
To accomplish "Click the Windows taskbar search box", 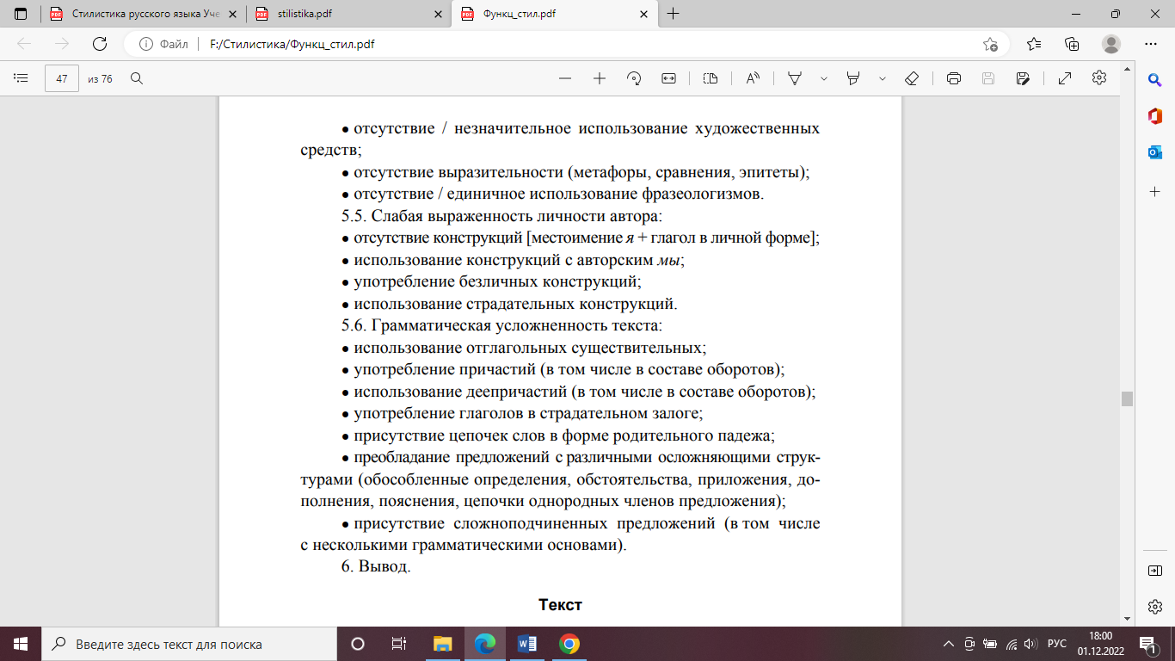I will 189,644.
